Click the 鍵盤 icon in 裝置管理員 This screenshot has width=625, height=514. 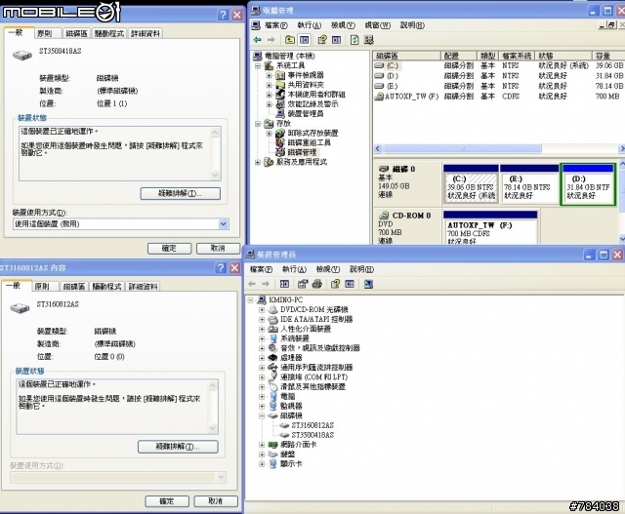point(273,454)
